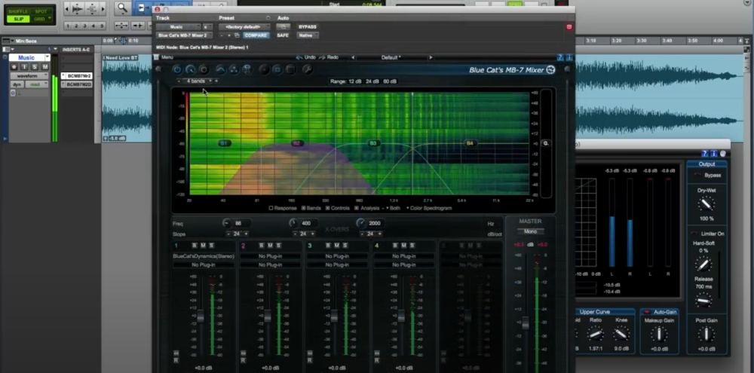Viewport: 754px width, 373px height.
Task: Select band B3 handle on spectrogram
Action: [372, 143]
